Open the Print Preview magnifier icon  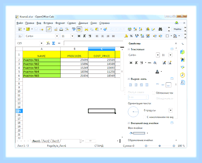(66, 29)
